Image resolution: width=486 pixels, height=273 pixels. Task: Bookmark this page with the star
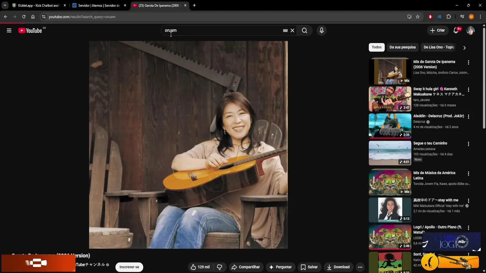coord(418,17)
